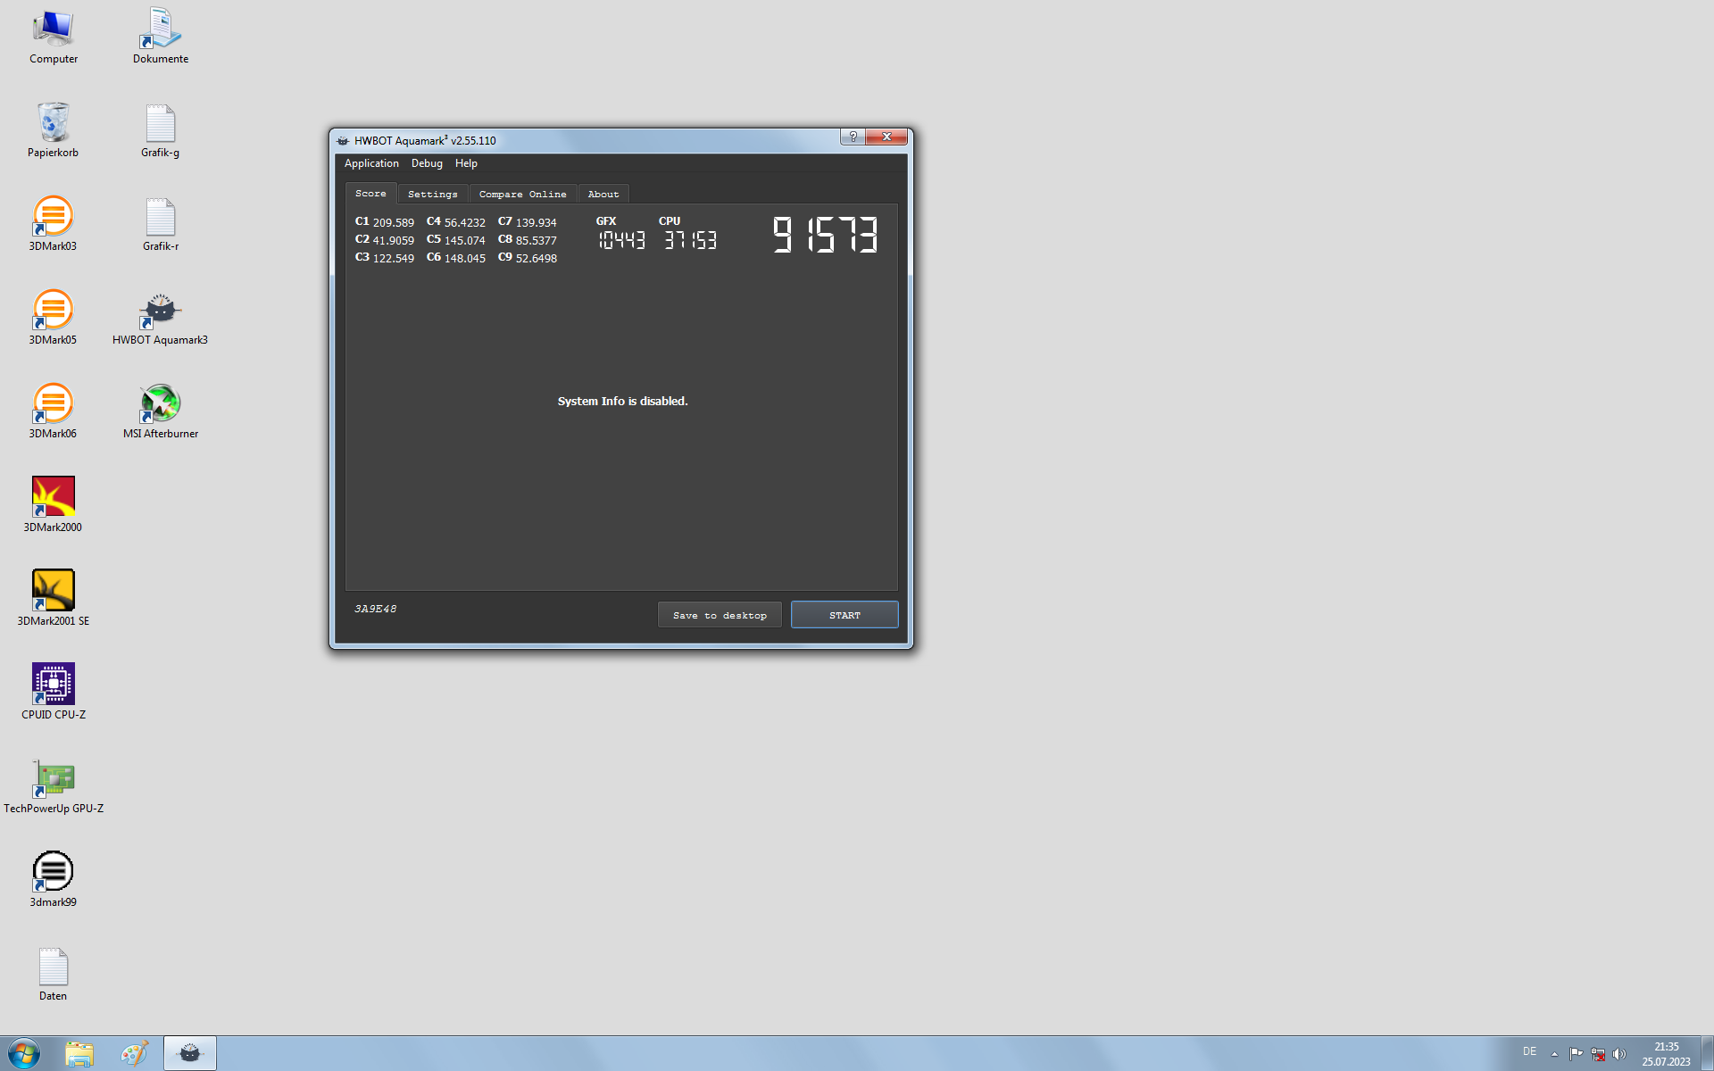Click the CPU score 37153
Image resolution: width=1714 pixels, height=1071 pixels.
coord(690,240)
